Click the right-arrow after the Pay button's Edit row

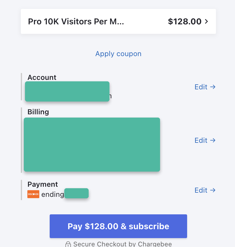[x=213, y=190]
